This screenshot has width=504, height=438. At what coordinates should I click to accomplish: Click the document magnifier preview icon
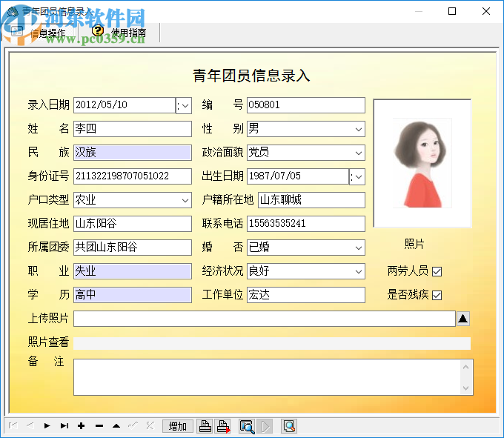[289, 426]
